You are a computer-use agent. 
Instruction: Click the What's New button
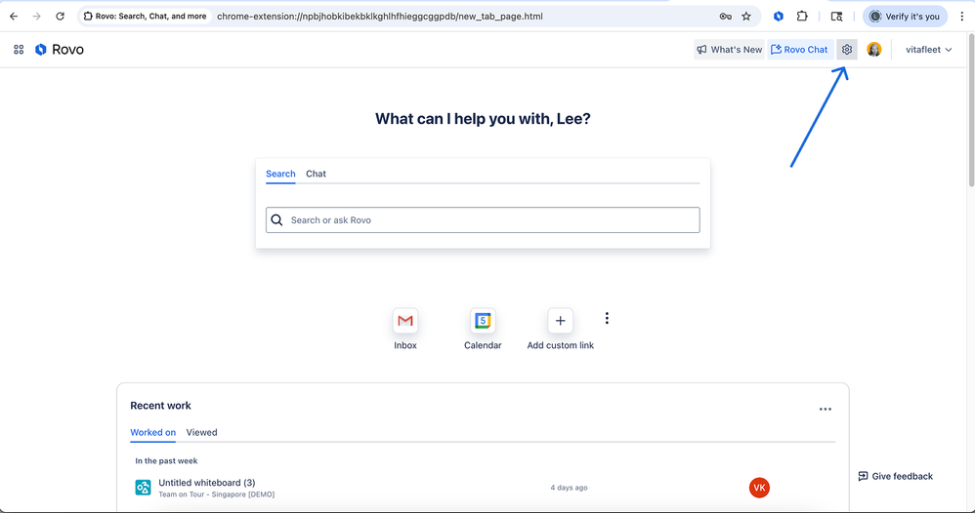coord(730,50)
